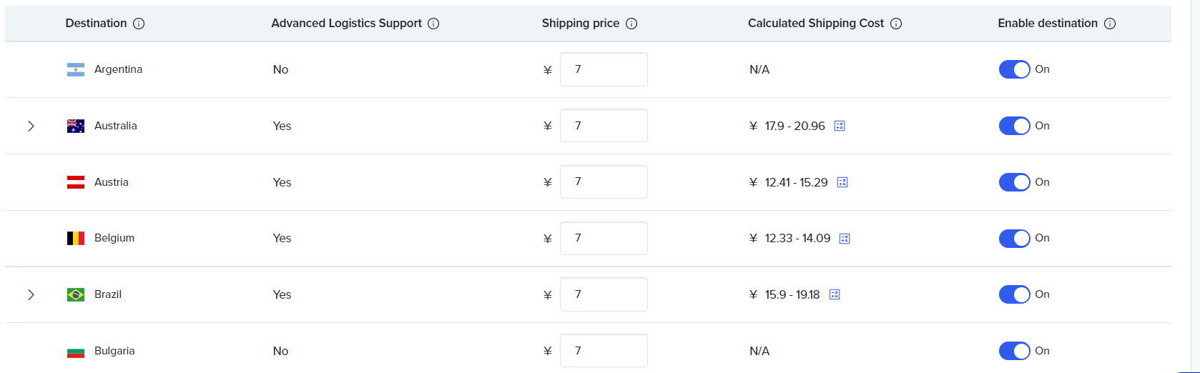Turn off the Austria destination toggle
The image size is (1200, 373).
coord(1014,182)
